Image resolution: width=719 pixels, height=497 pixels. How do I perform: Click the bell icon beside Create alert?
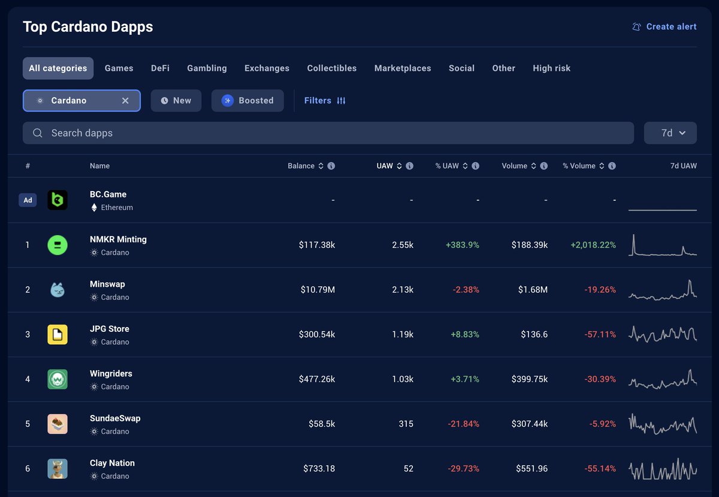click(x=636, y=27)
